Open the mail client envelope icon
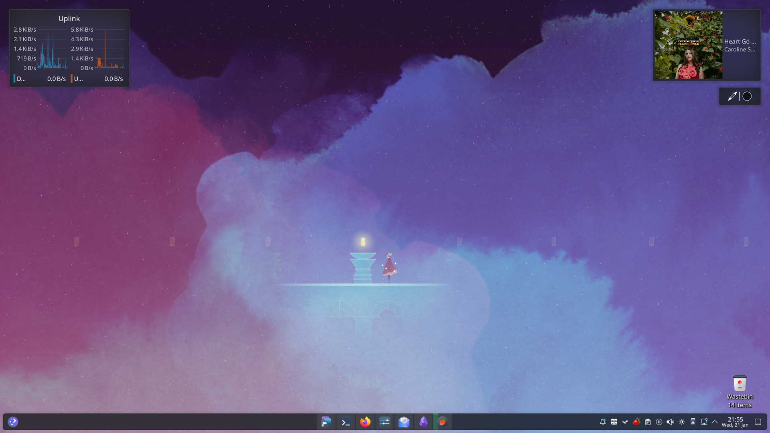Image resolution: width=770 pixels, height=433 pixels. tap(404, 422)
